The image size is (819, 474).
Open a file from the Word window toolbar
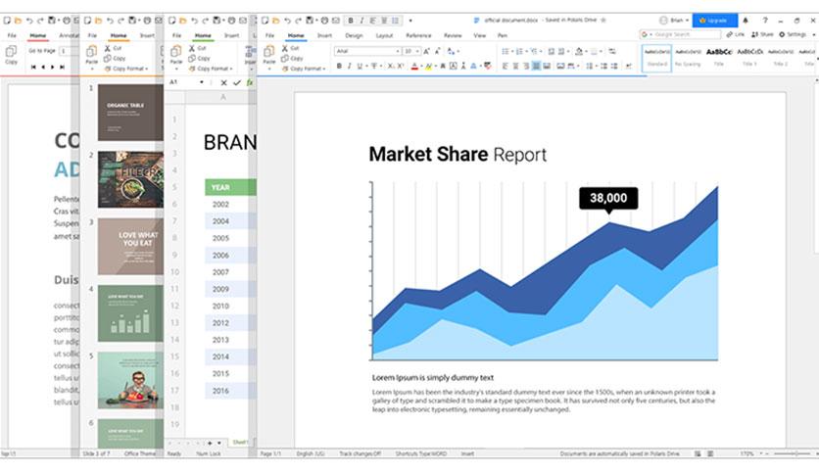[276, 21]
